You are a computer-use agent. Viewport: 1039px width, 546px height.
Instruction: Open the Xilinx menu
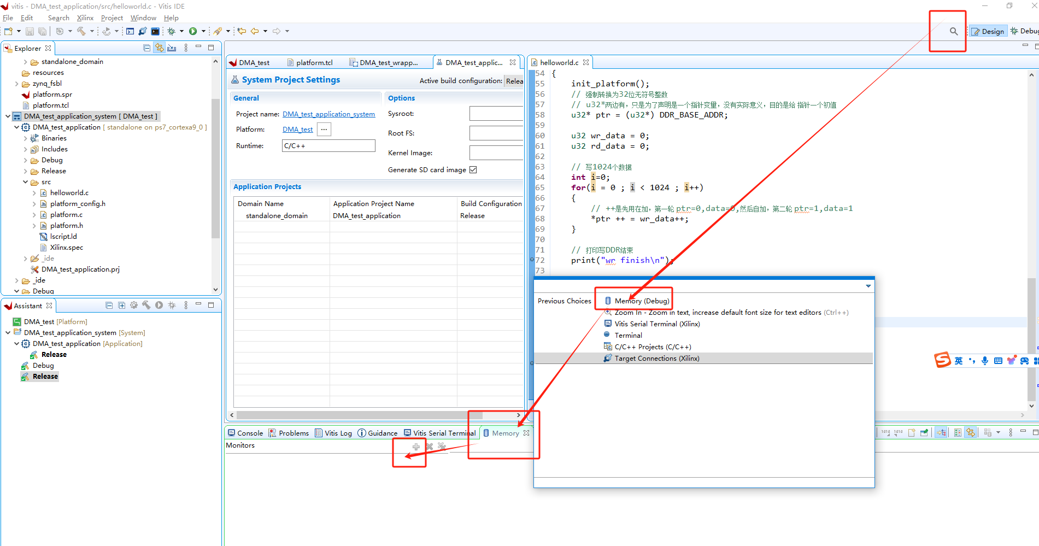[85, 18]
